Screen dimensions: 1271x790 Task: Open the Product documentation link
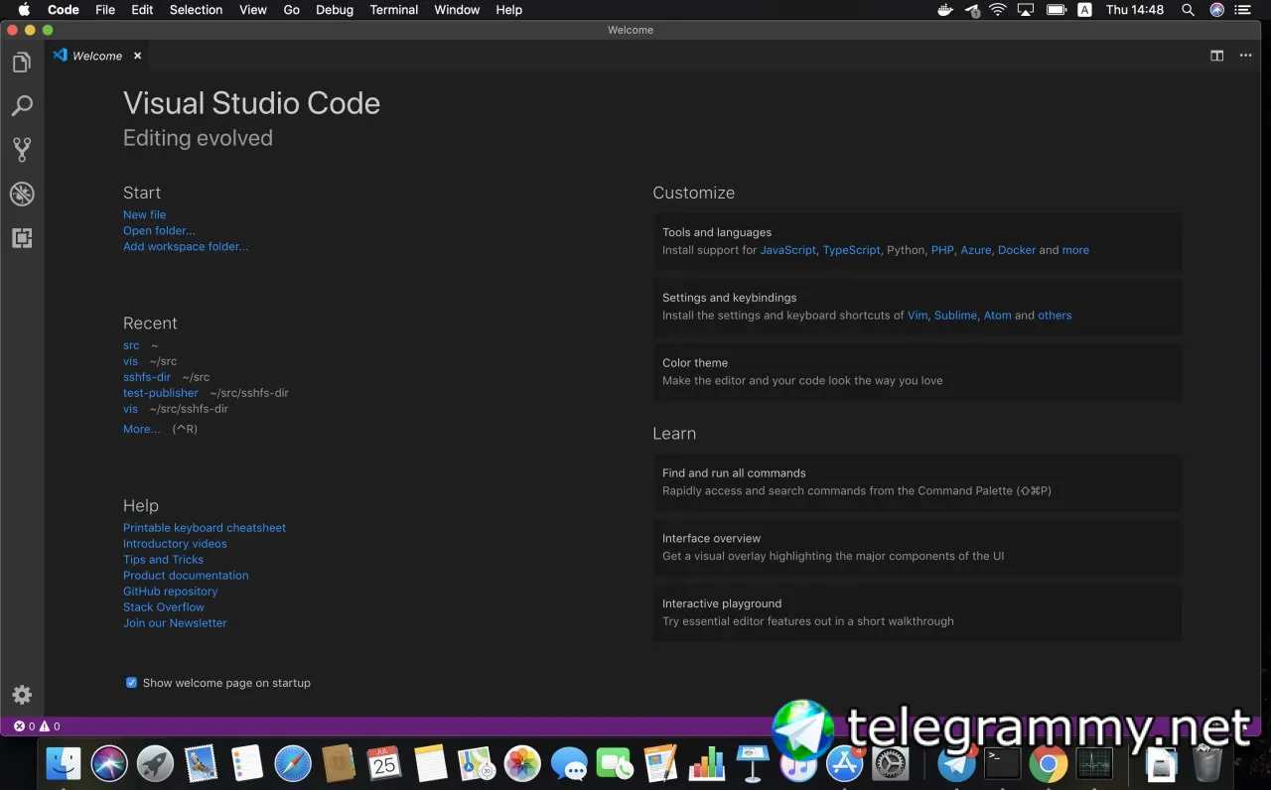tap(186, 576)
